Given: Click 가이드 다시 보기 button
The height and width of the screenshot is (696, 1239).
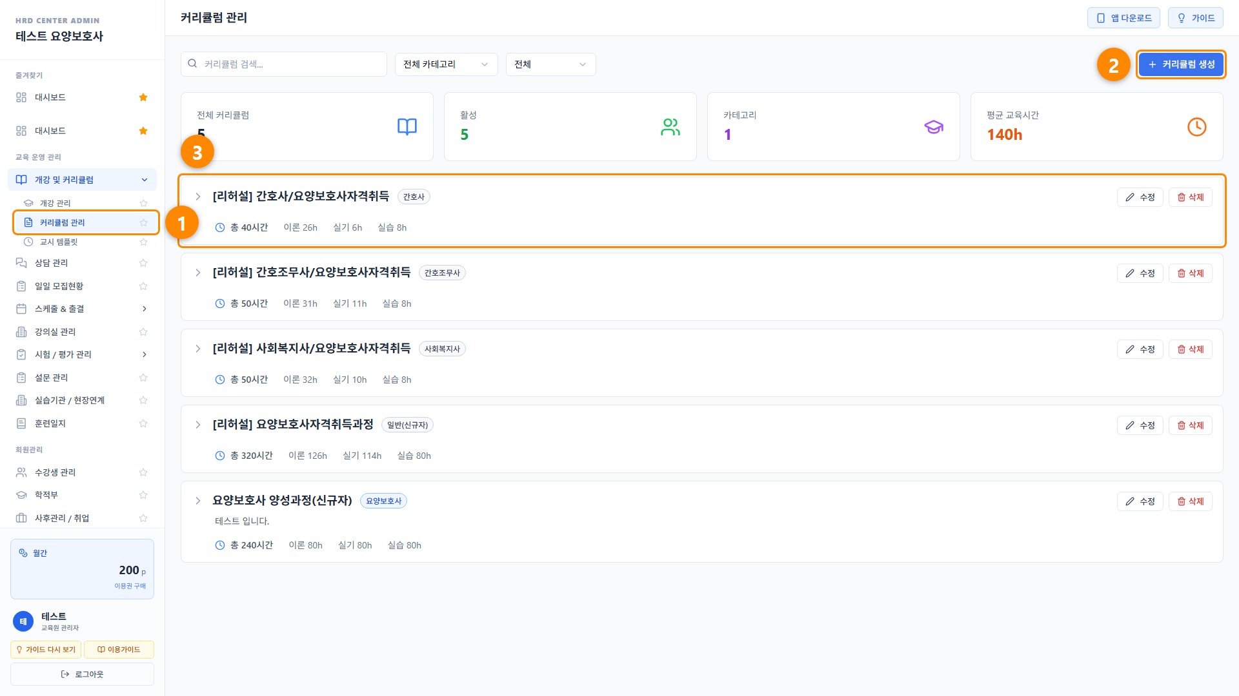Looking at the screenshot, I should (46, 650).
